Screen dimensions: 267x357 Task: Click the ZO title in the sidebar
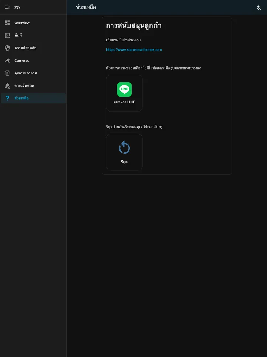(x=17, y=7)
